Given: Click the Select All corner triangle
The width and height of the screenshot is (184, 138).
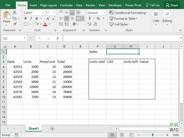Looking at the screenshot, I should click(x=4, y=47).
